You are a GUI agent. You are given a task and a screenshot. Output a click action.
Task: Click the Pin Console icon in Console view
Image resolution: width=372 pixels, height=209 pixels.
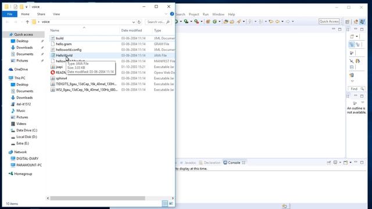tap(329, 163)
